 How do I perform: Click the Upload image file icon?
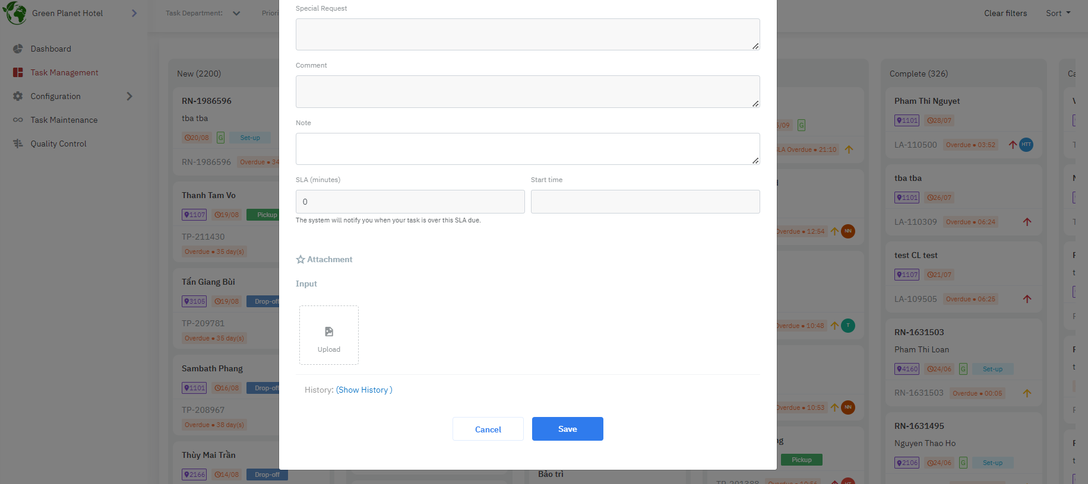pos(329,332)
